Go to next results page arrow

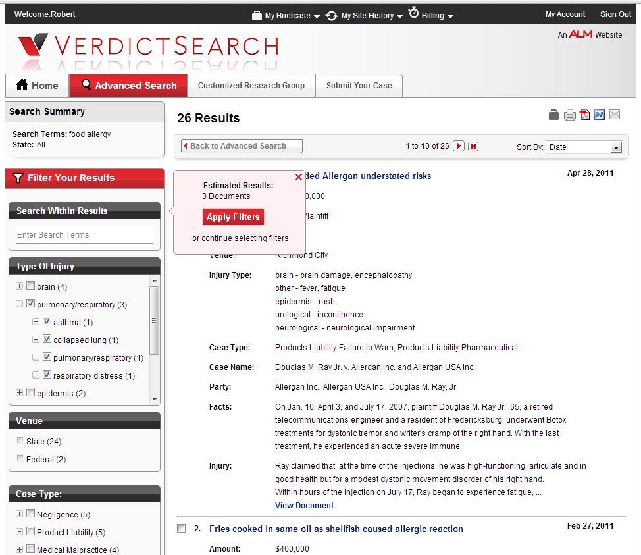click(x=459, y=146)
